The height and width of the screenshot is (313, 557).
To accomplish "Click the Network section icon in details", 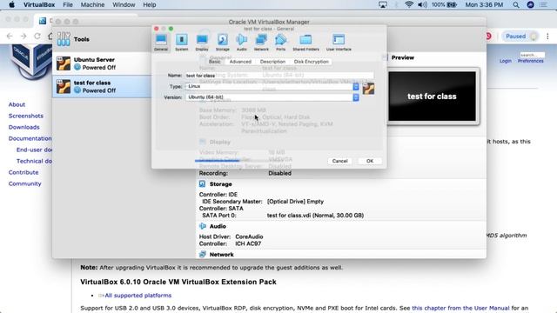I will (x=203, y=254).
